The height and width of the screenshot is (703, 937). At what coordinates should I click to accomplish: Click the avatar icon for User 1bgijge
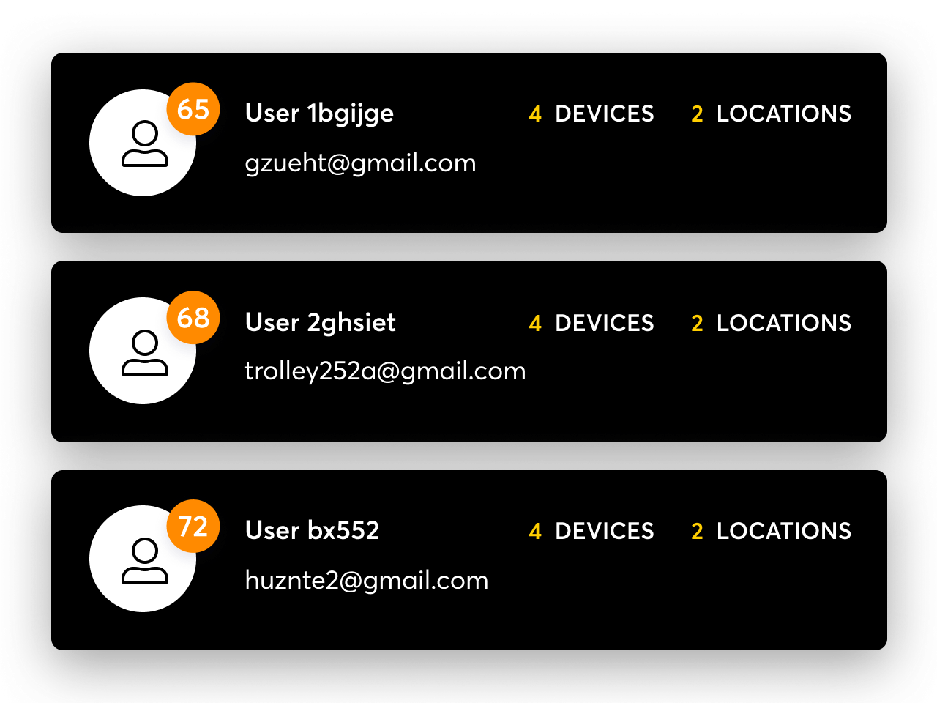(x=143, y=143)
